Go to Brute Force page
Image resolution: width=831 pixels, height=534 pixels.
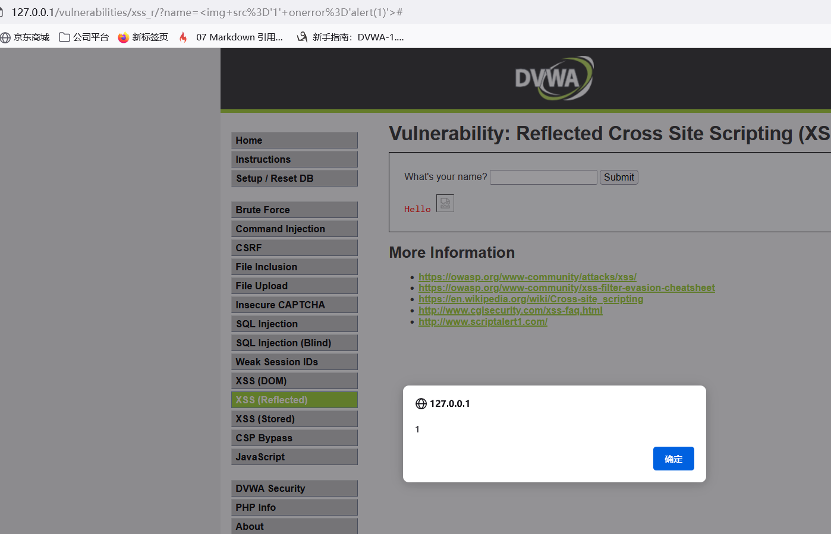tap(294, 210)
